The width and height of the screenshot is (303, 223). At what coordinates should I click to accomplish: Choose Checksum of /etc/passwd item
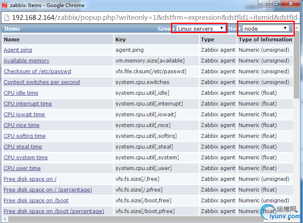click(37, 72)
